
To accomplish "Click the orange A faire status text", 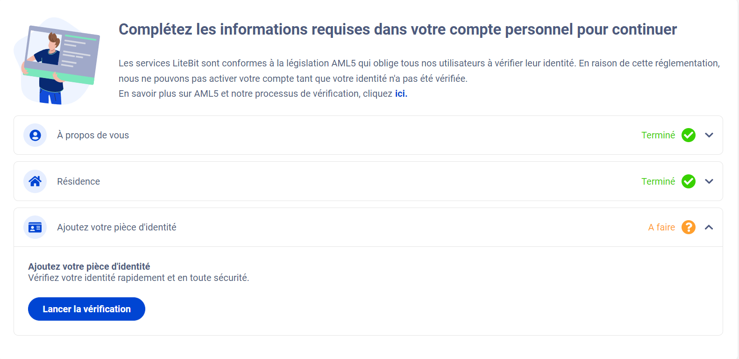I will 661,227.
